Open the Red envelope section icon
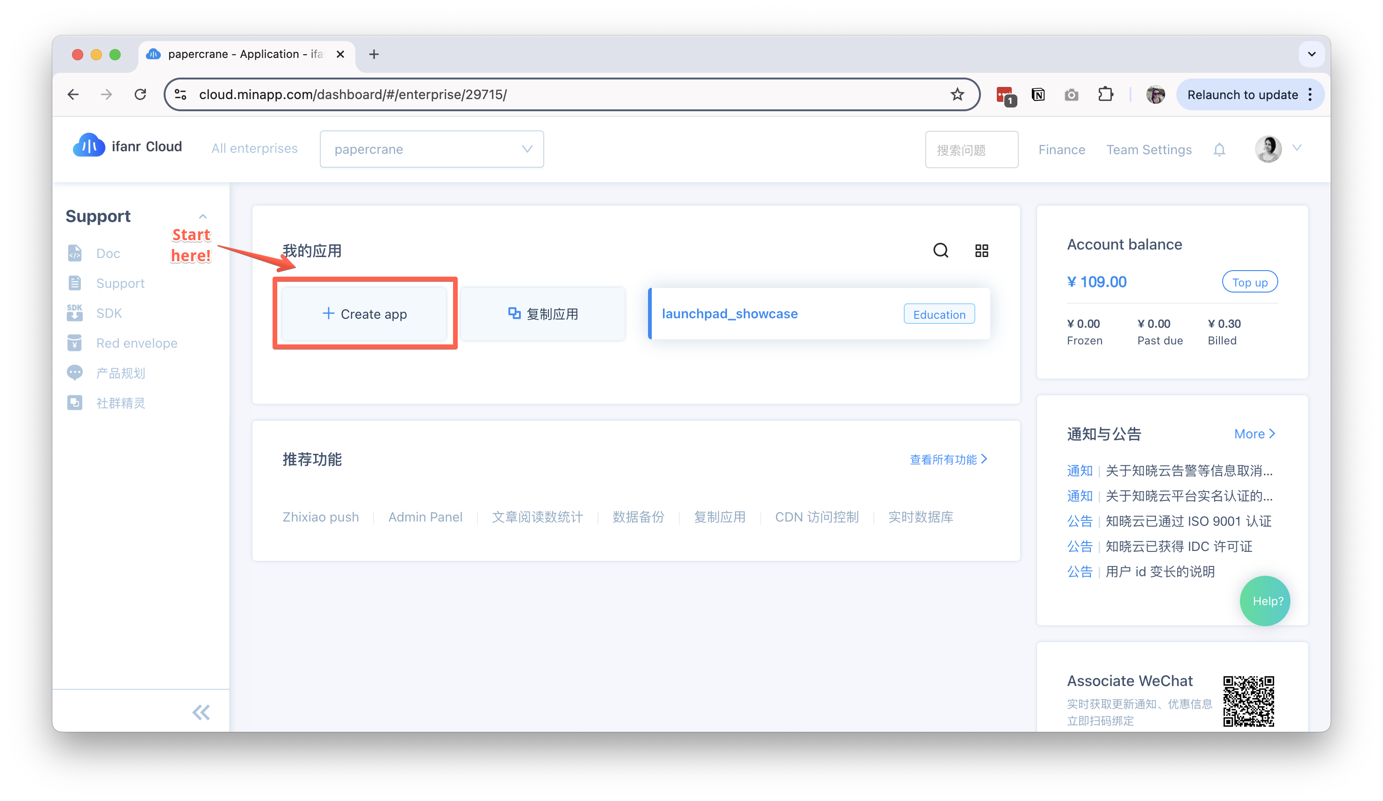Image resolution: width=1383 pixels, height=801 pixels. point(75,343)
